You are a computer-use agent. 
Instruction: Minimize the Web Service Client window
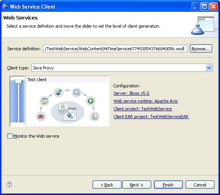point(195,7)
